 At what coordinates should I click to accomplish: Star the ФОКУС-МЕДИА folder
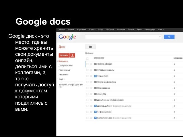91,64
